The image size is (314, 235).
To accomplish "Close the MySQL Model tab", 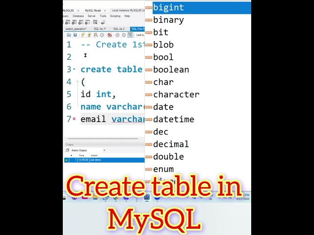I will pos(105,11).
